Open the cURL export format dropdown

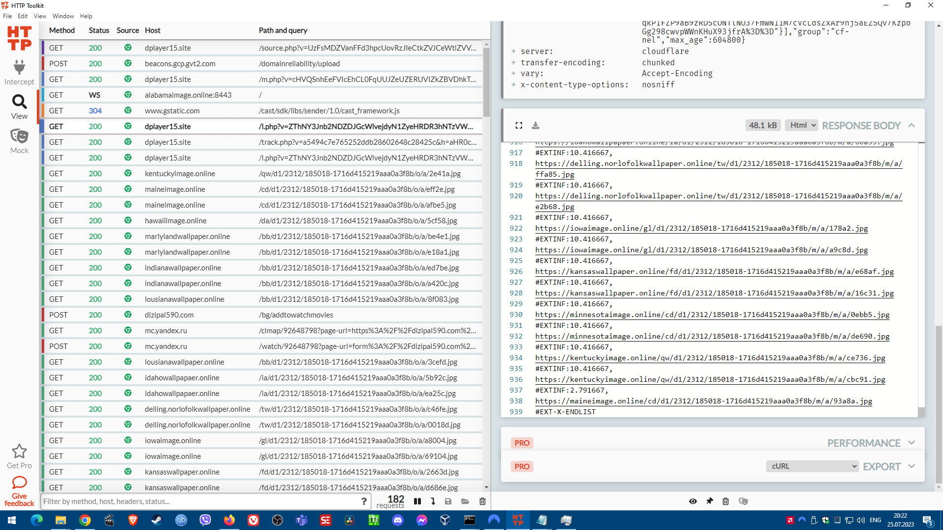pyautogui.click(x=812, y=466)
